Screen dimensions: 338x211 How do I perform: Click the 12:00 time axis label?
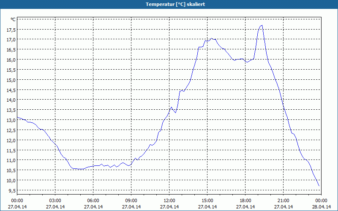pyautogui.click(x=169, y=201)
